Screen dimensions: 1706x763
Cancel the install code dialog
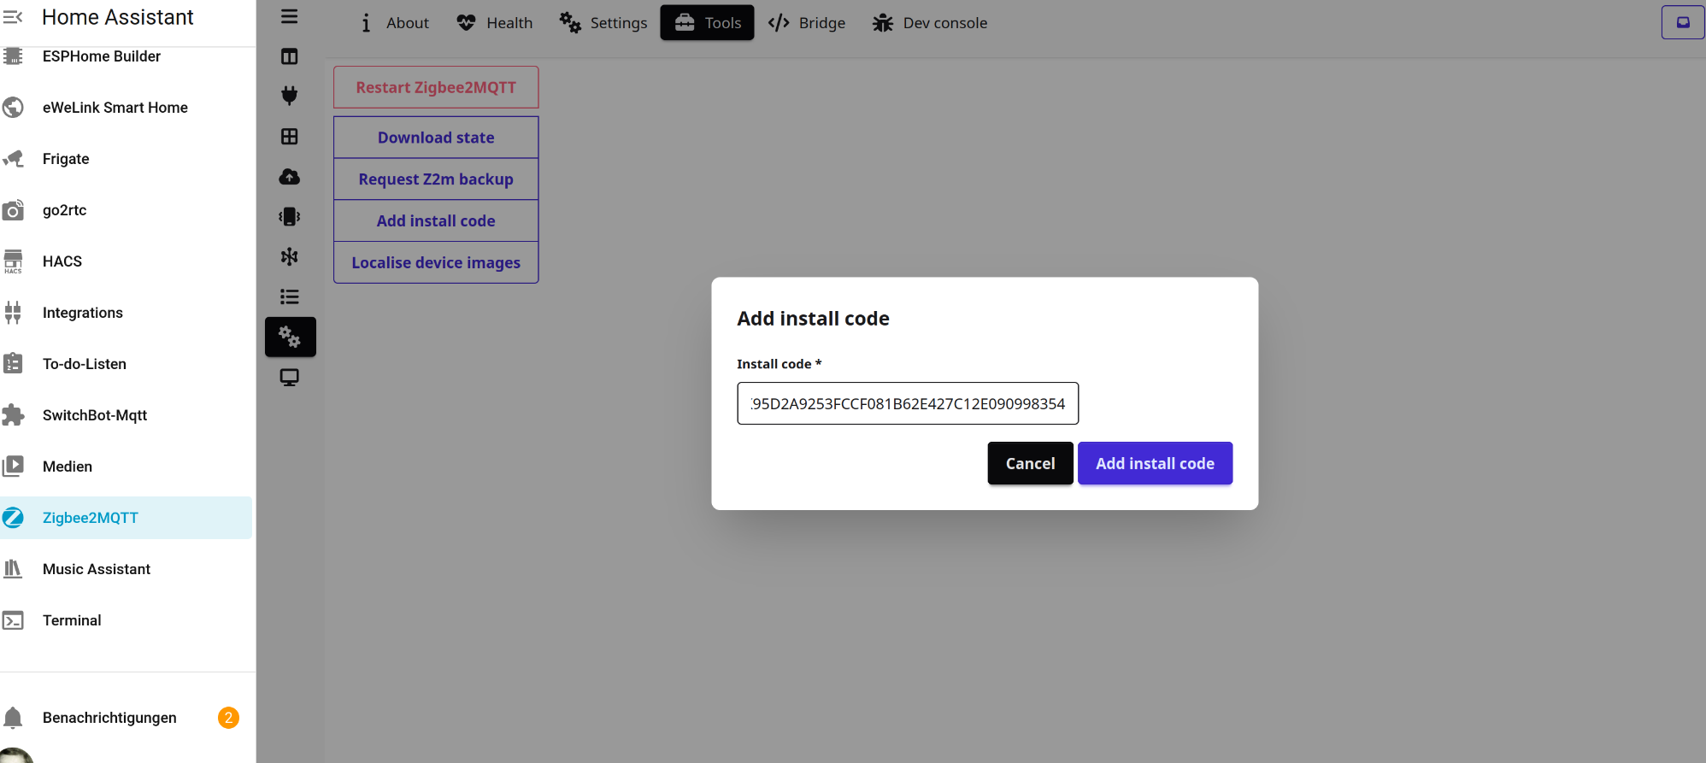tap(1030, 463)
